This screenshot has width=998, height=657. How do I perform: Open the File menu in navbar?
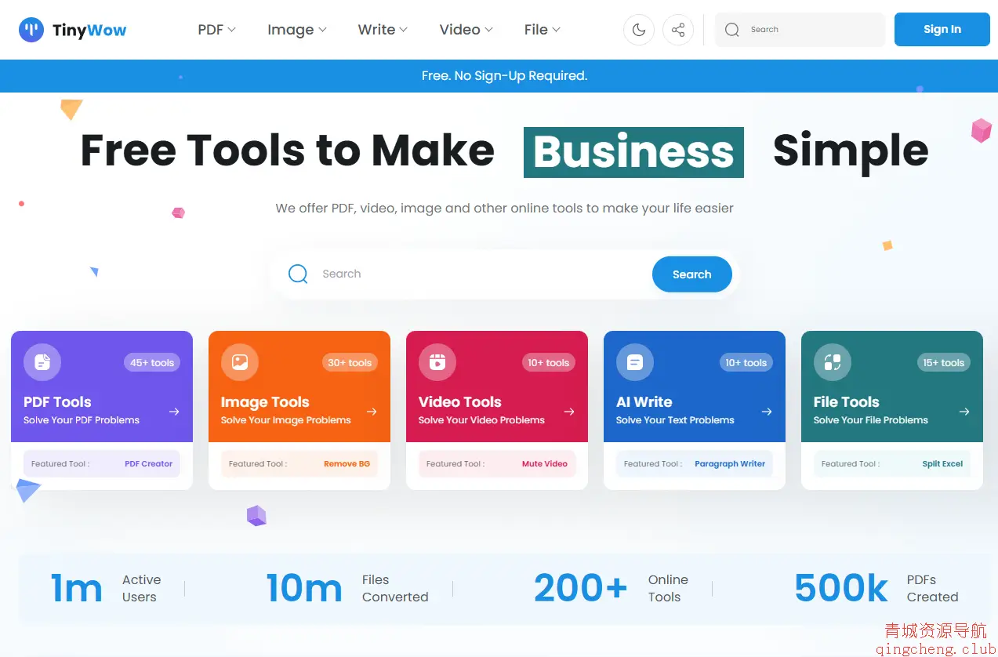(542, 30)
